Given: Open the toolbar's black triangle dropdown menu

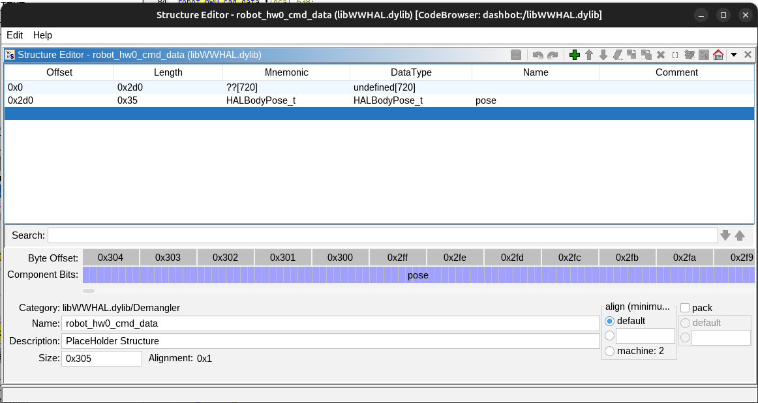Looking at the screenshot, I should tap(734, 55).
